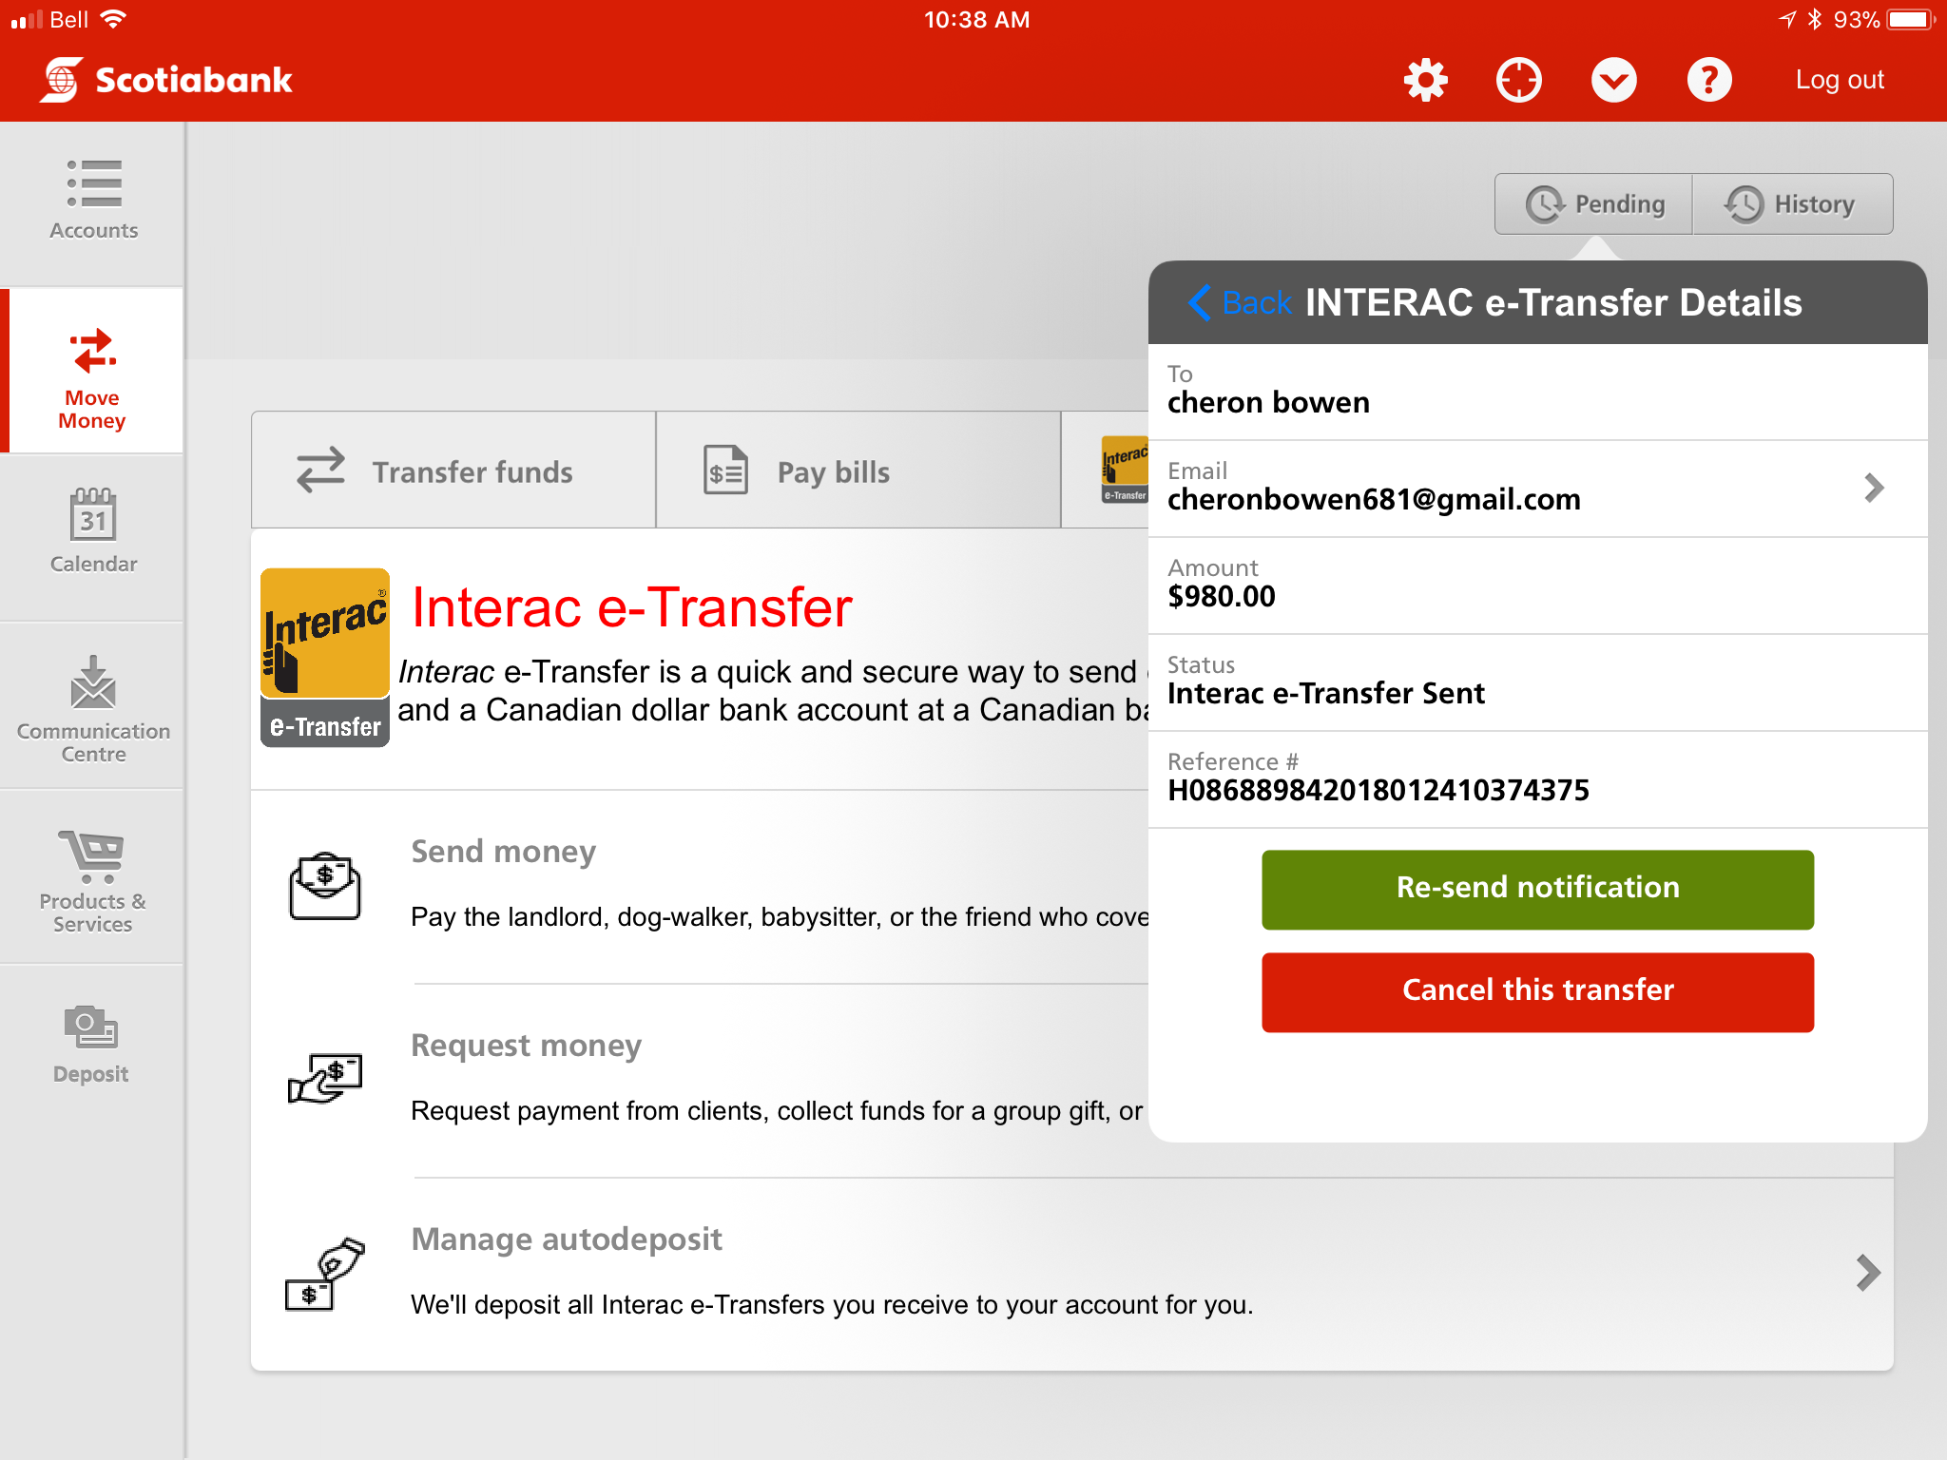This screenshot has height=1460, width=1947.
Task: Open the down-arrow circle menu in header
Action: [x=1614, y=80]
